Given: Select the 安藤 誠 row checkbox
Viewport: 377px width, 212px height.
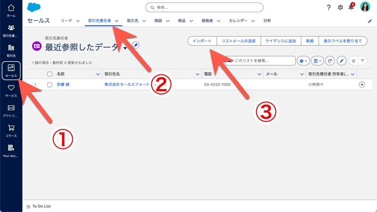Looking at the screenshot, I should point(50,85).
